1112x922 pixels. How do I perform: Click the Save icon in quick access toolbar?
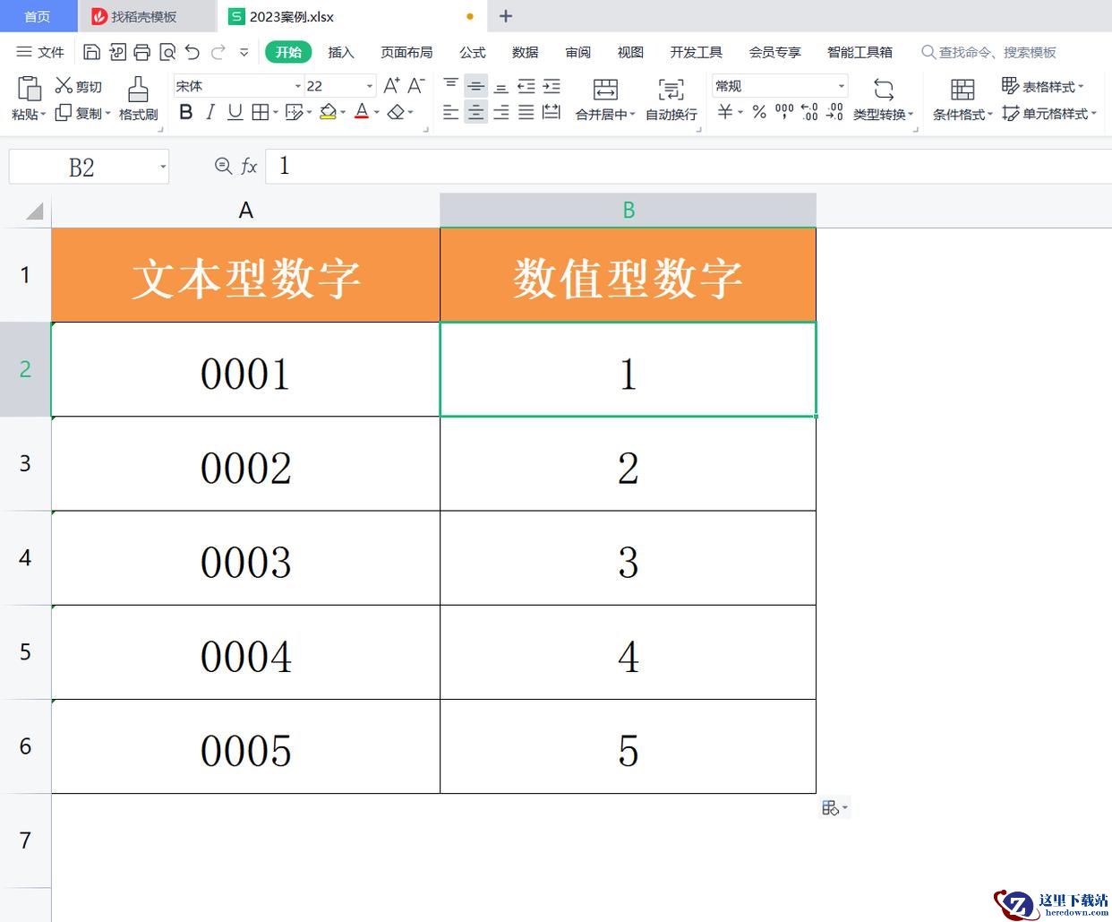point(91,52)
